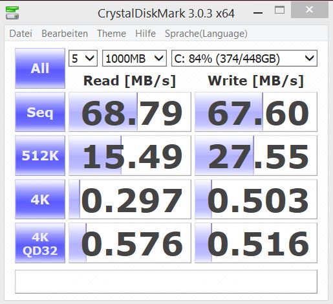Click the empty comment text field at bottom
Image resolution: width=333 pixels, height=304 pixels.
(x=166, y=281)
